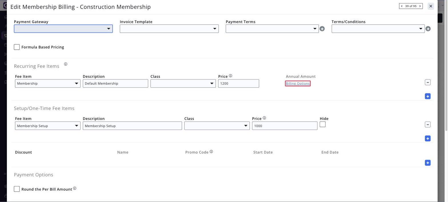The height and width of the screenshot is (202, 448).
Task: Toggle Round the Per Bill Amount checkbox
Action: 17,189
